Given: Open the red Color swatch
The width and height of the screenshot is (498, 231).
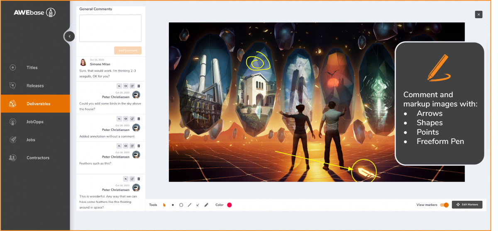Looking at the screenshot, I should pos(229,205).
